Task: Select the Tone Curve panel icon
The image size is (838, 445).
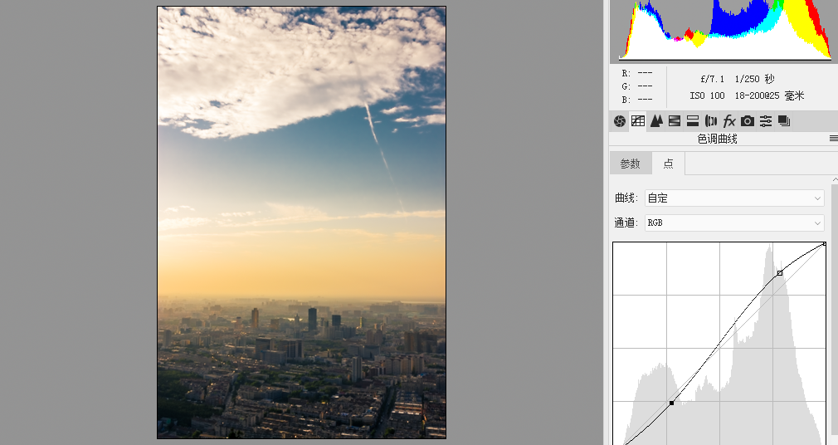Action: [x=637, y=121]
